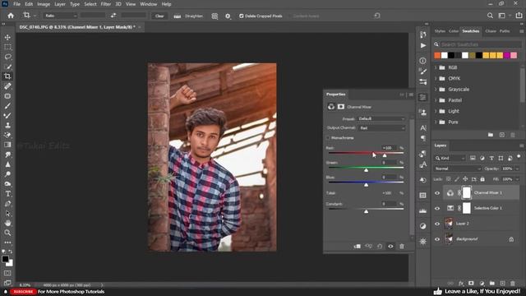Click the Green slider handle
The width and height of the screenshot is (526, 296).
point(366,170)
